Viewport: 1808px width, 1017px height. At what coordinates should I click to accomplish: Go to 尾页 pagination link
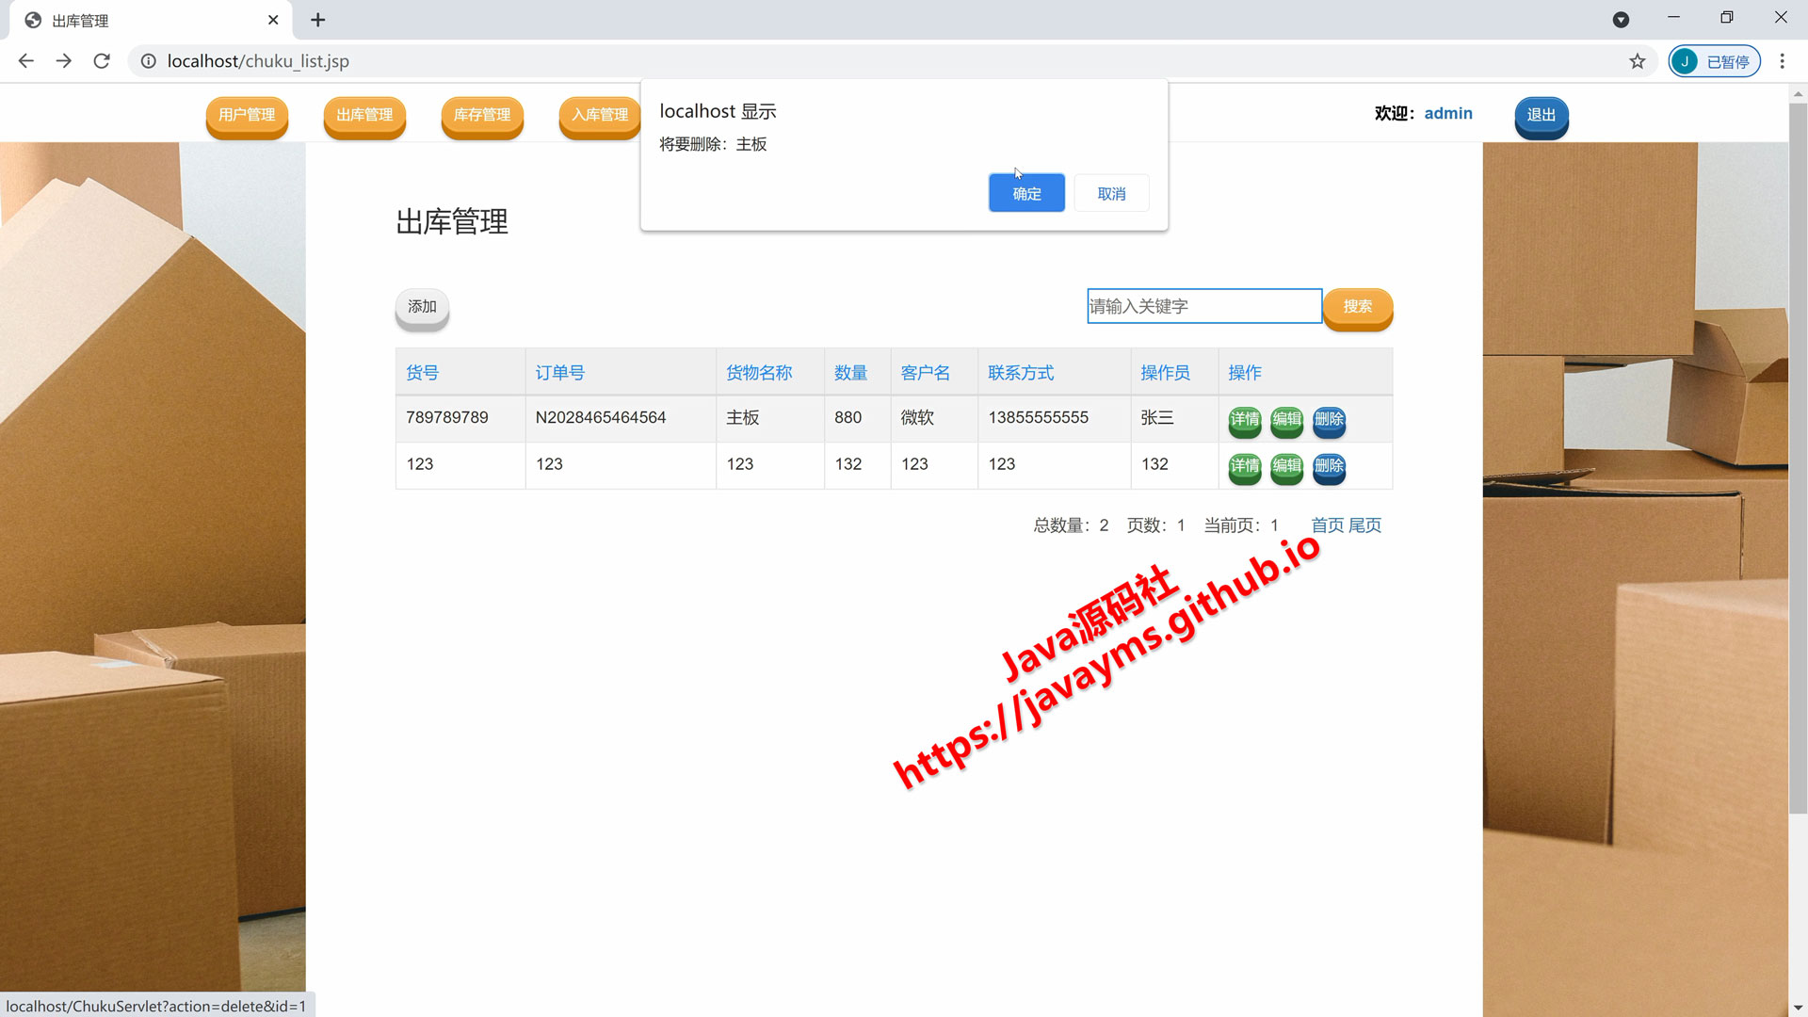[x=1365, y=525]
